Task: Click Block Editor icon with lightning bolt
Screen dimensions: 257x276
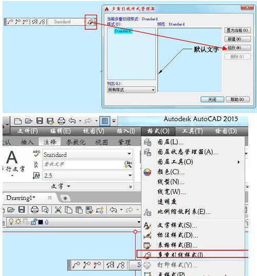Action: (100, 210)
